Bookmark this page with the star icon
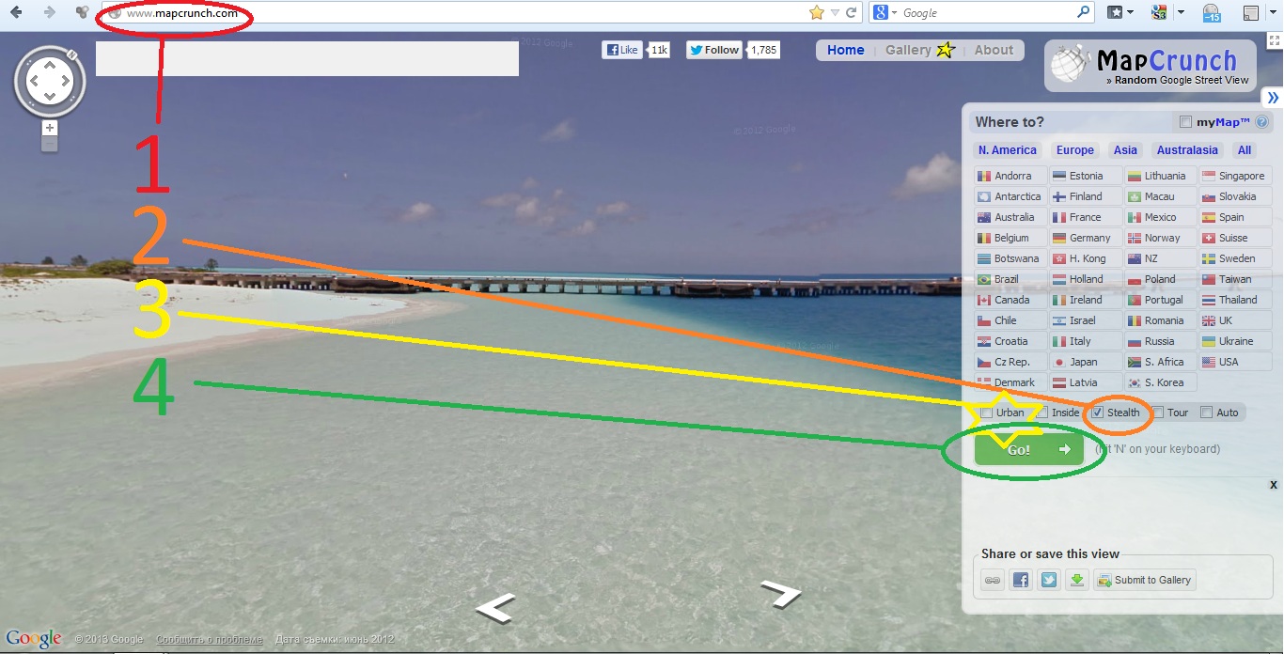 (x=816, y=13)
